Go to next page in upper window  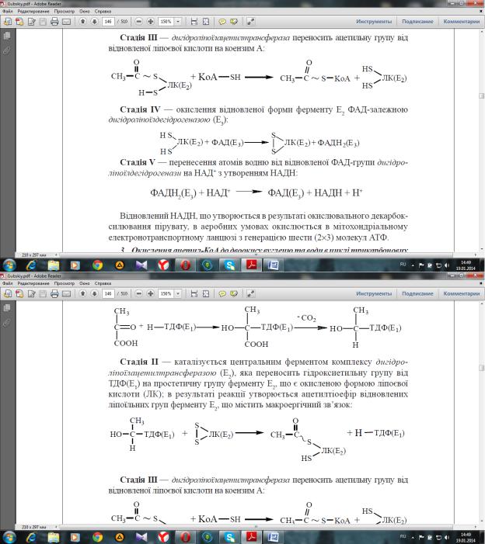coord(94,22)
